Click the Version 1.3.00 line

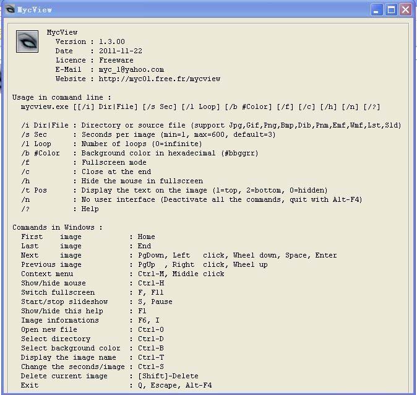(90, 41)
